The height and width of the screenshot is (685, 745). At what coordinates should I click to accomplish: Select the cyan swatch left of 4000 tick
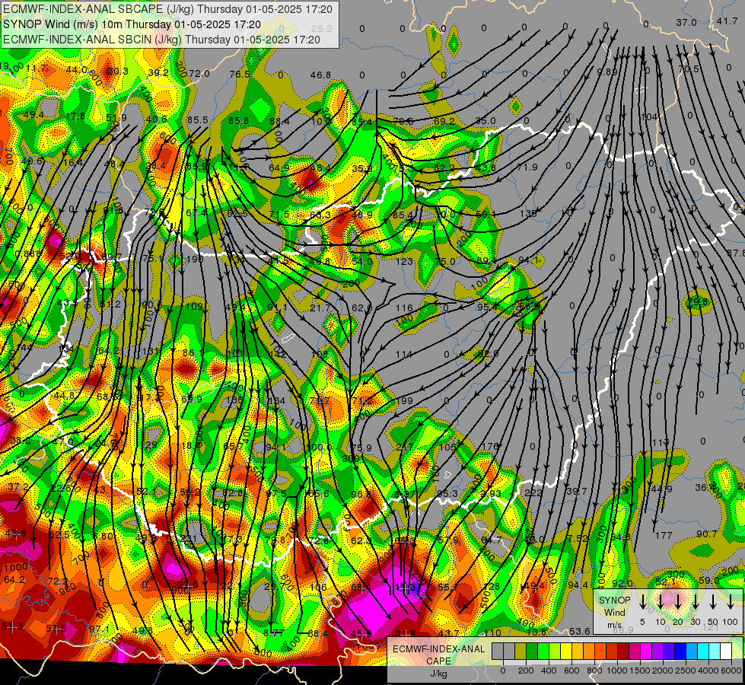point(703,652)
